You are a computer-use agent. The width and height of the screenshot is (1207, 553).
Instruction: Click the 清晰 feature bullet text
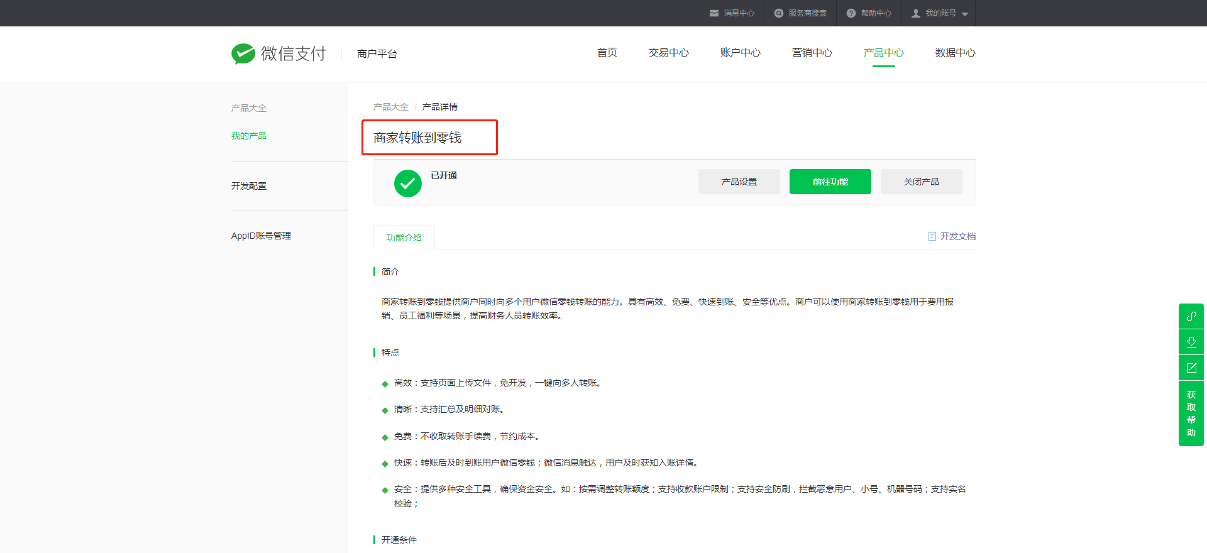pos(450,409)
